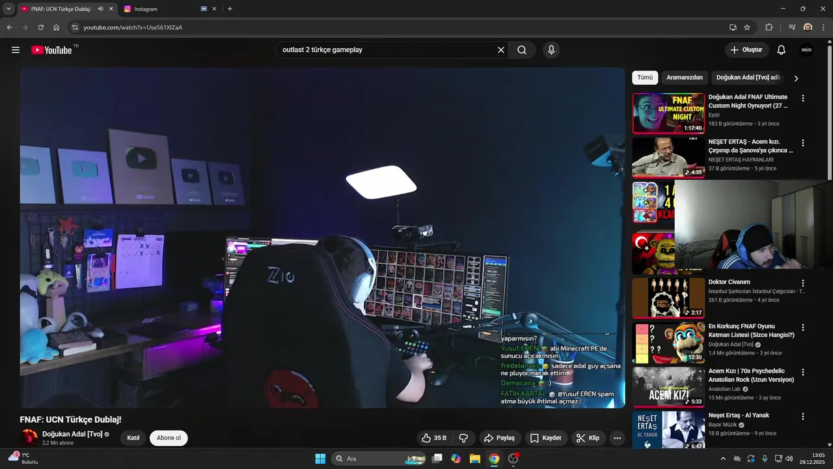Open the tab search dropdown arrow
The image size is (833, 469).
coord(8,9)
